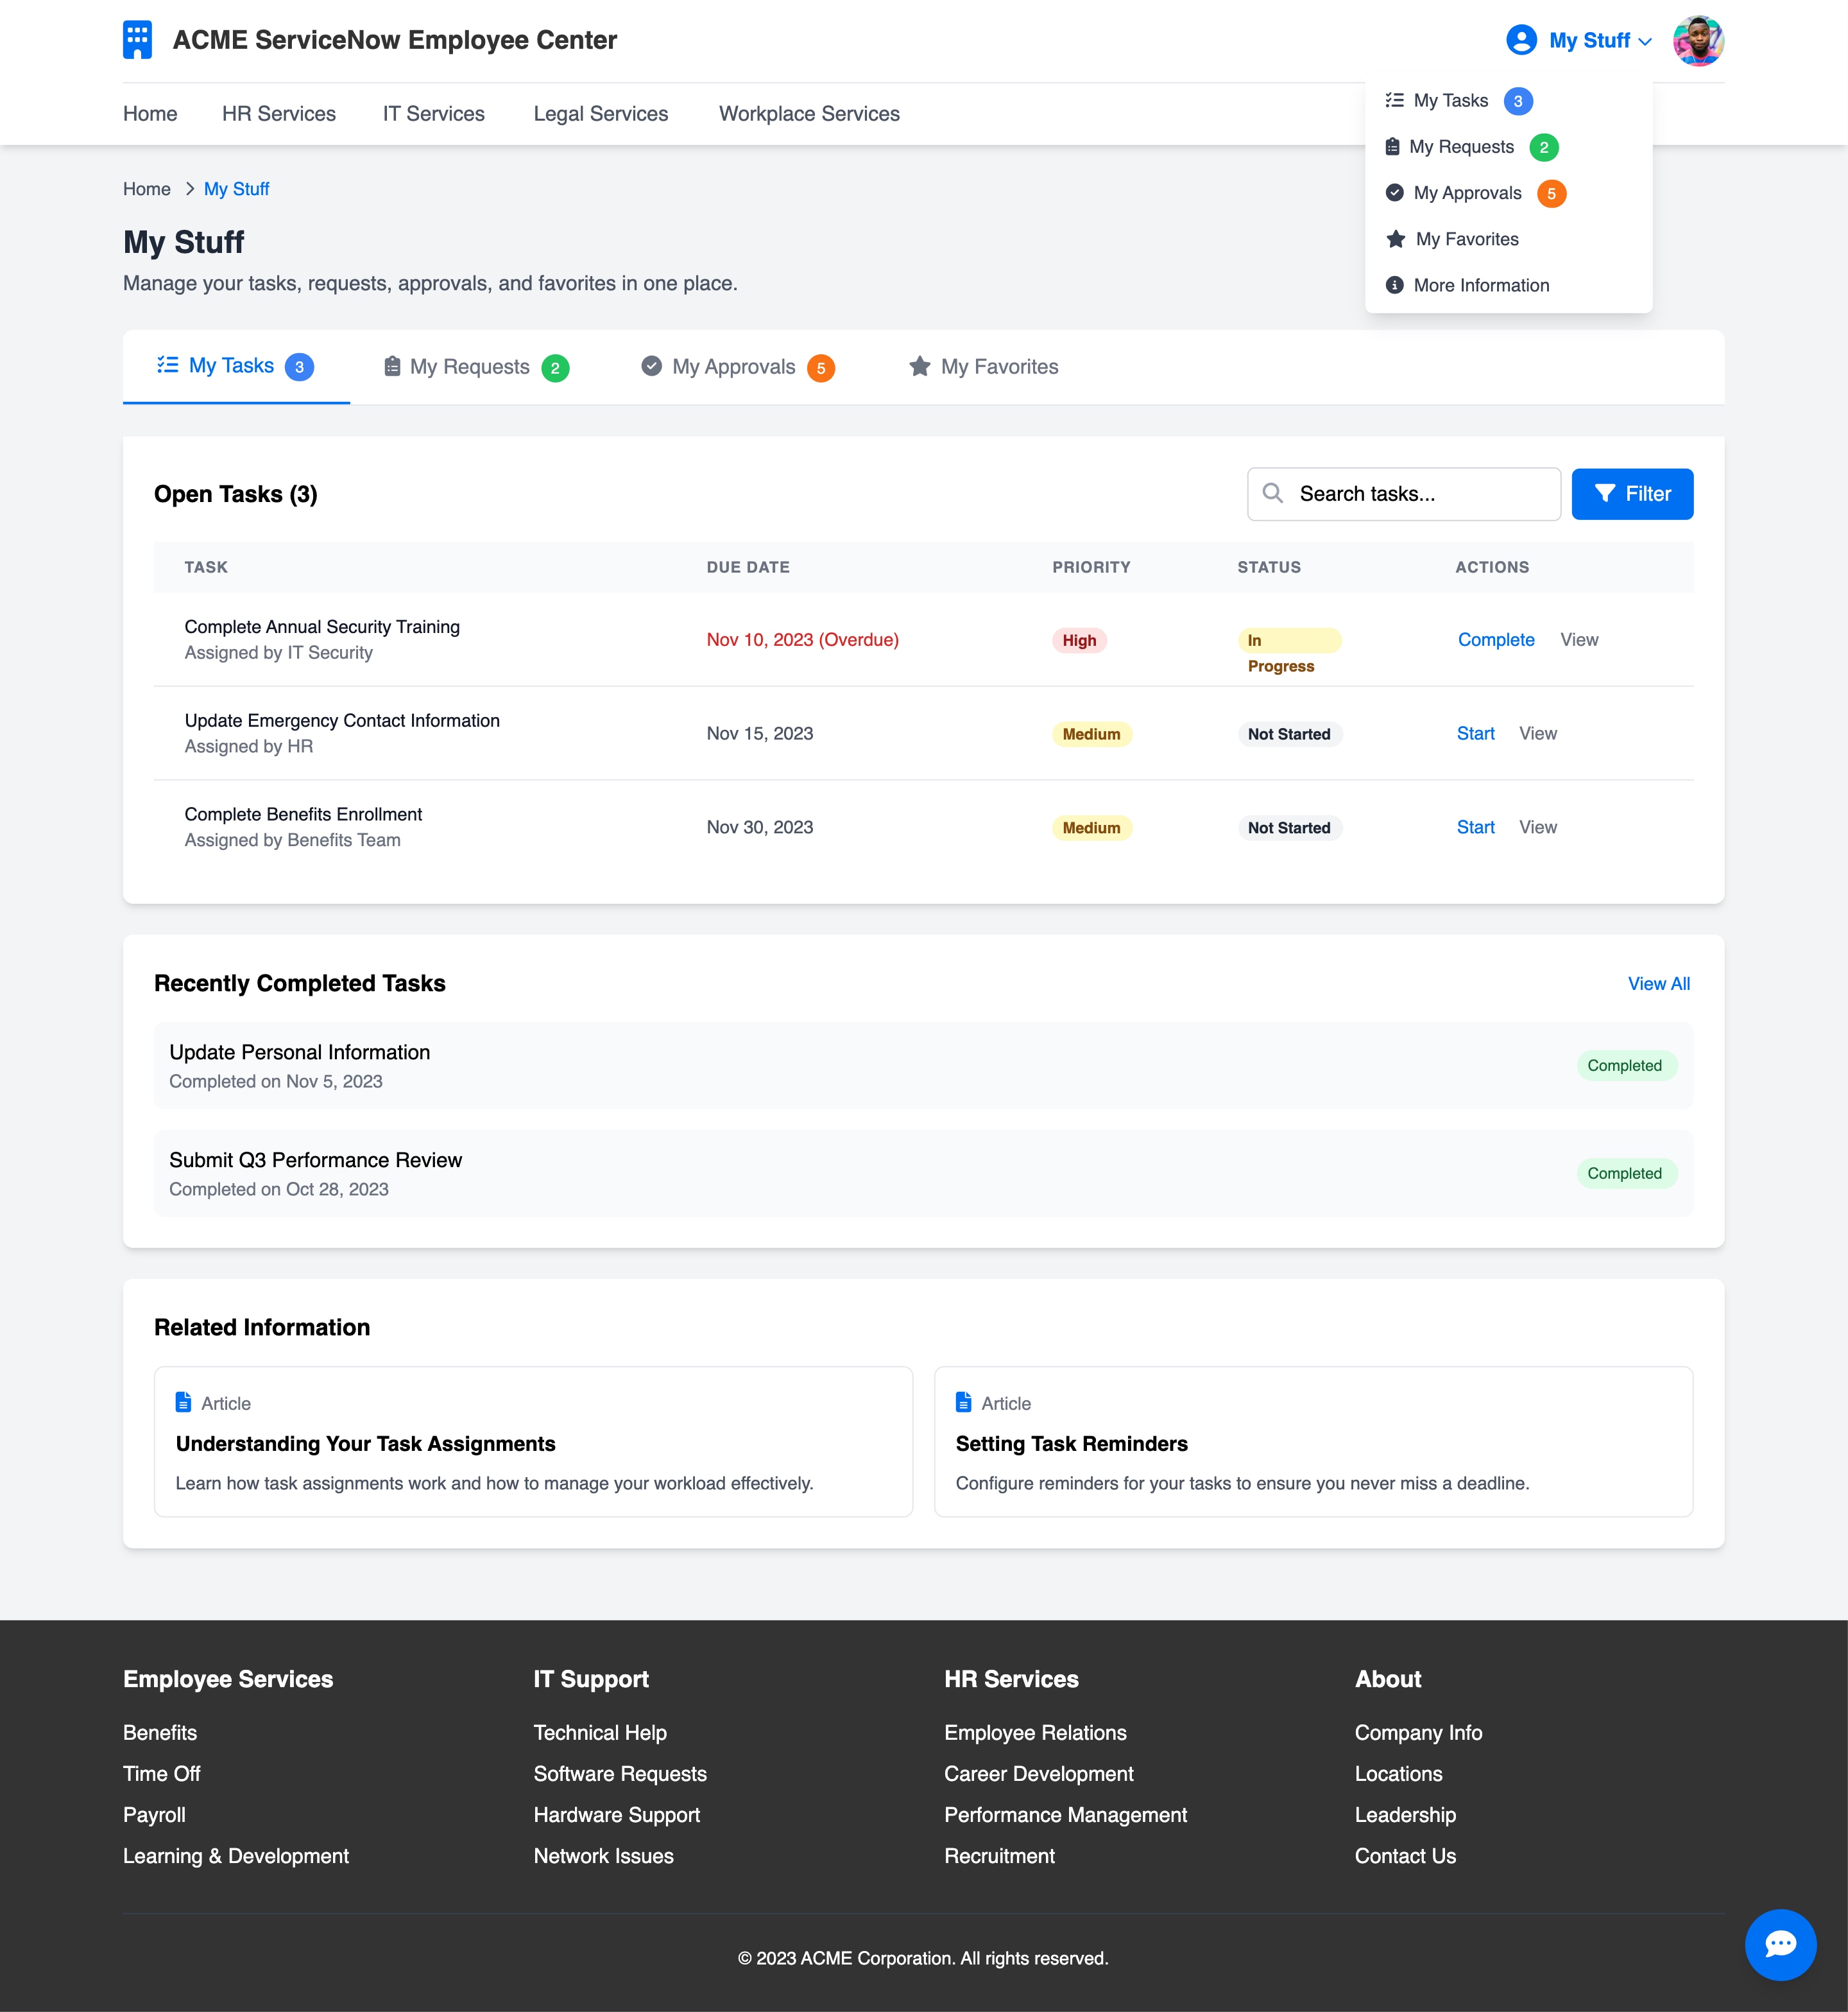Click the More Information info icon
Viewport: 1848px width, 2012px height.
click(1394, 284)
